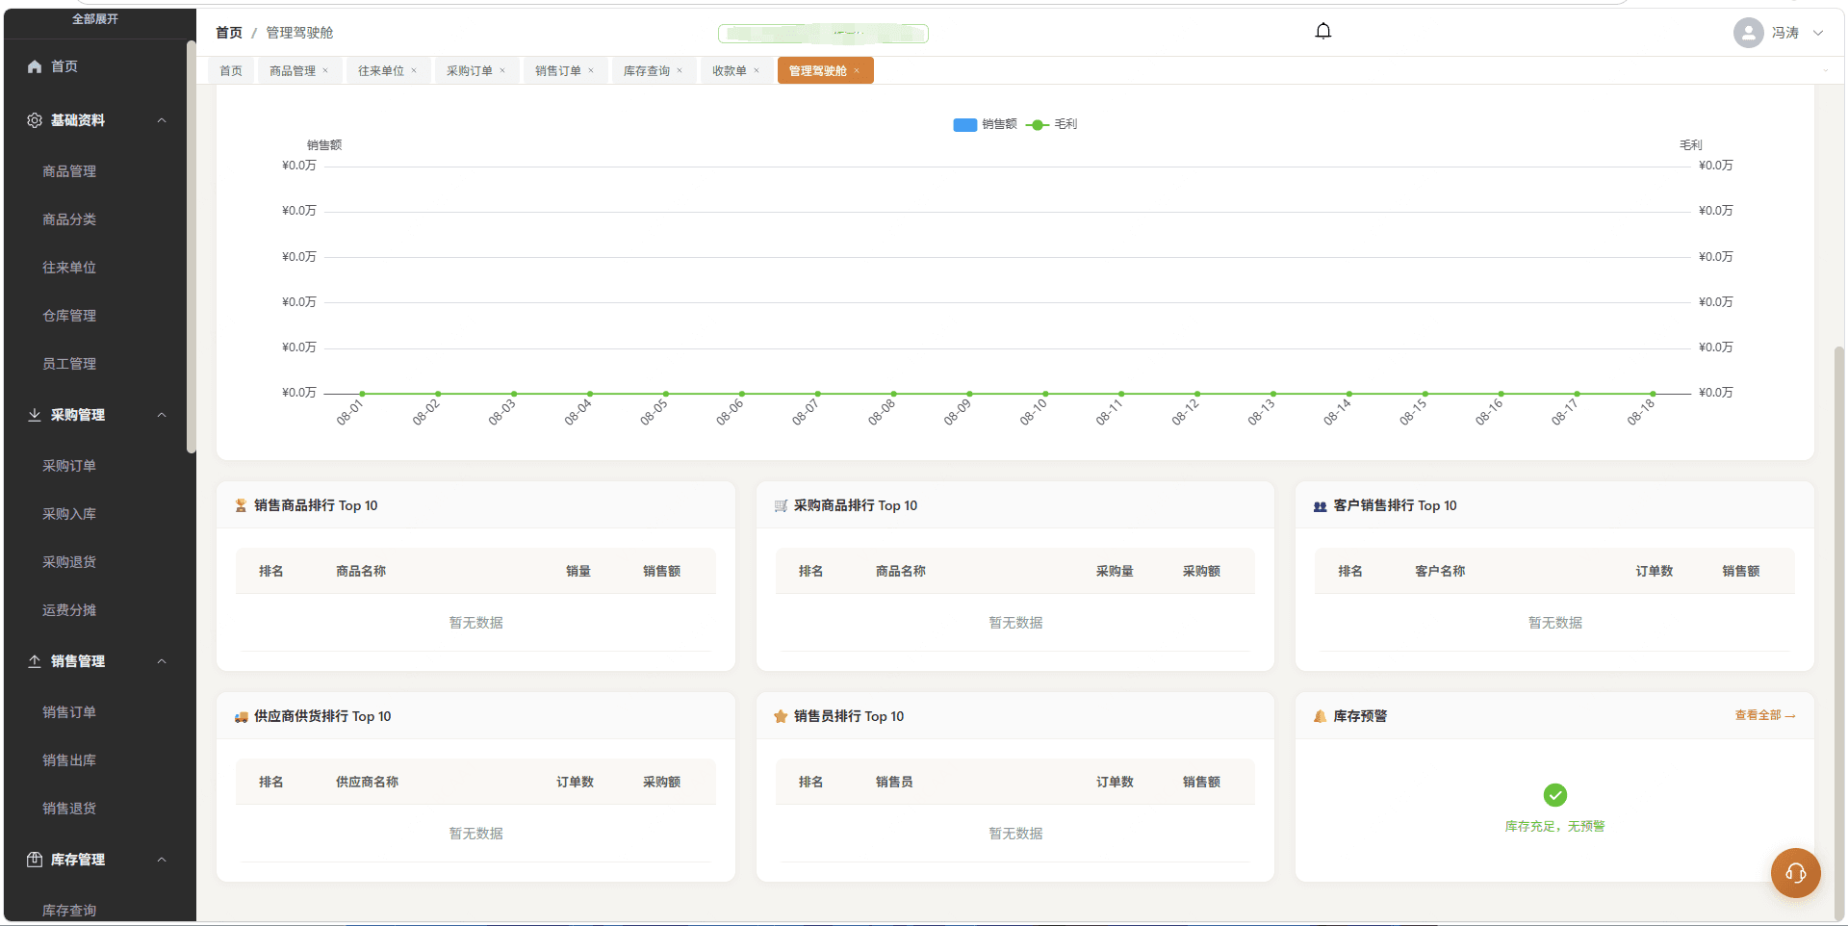Close the 库存查询 tab

[x=680, y=70]
